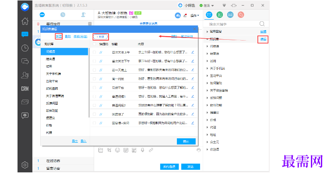Close the knowledge base edit dialog
The image size is (331, 175).
coord(194,29)
